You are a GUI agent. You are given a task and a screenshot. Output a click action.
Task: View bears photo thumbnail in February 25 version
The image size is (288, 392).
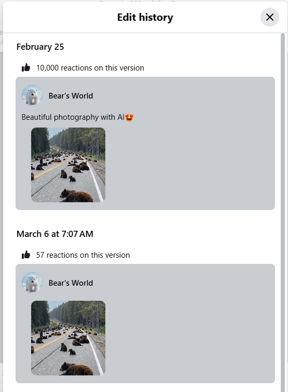tap(68, 165)
